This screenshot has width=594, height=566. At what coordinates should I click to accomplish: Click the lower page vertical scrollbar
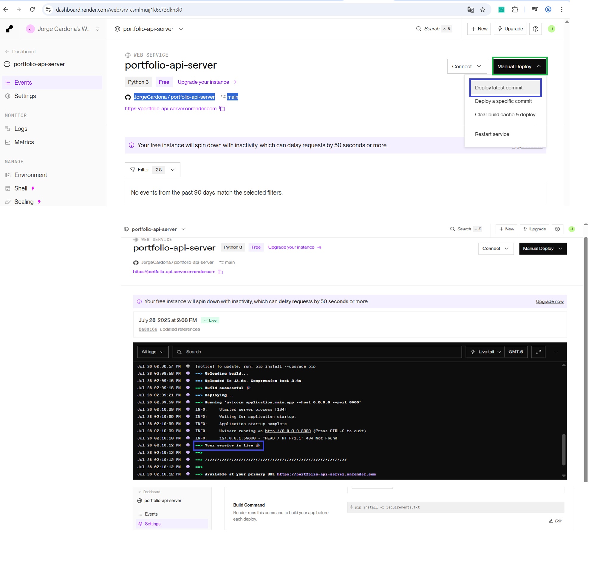tap(586, 359)
